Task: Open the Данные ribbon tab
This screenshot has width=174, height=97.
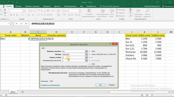Action: click(x=57, y=6)
